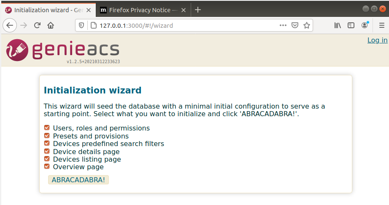Click the ABRACADABRA! button

point(78,180)
